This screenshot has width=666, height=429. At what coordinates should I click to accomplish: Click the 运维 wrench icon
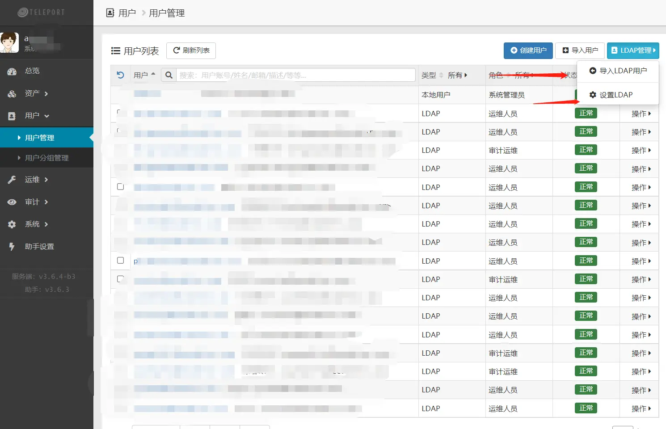point(12,180)
